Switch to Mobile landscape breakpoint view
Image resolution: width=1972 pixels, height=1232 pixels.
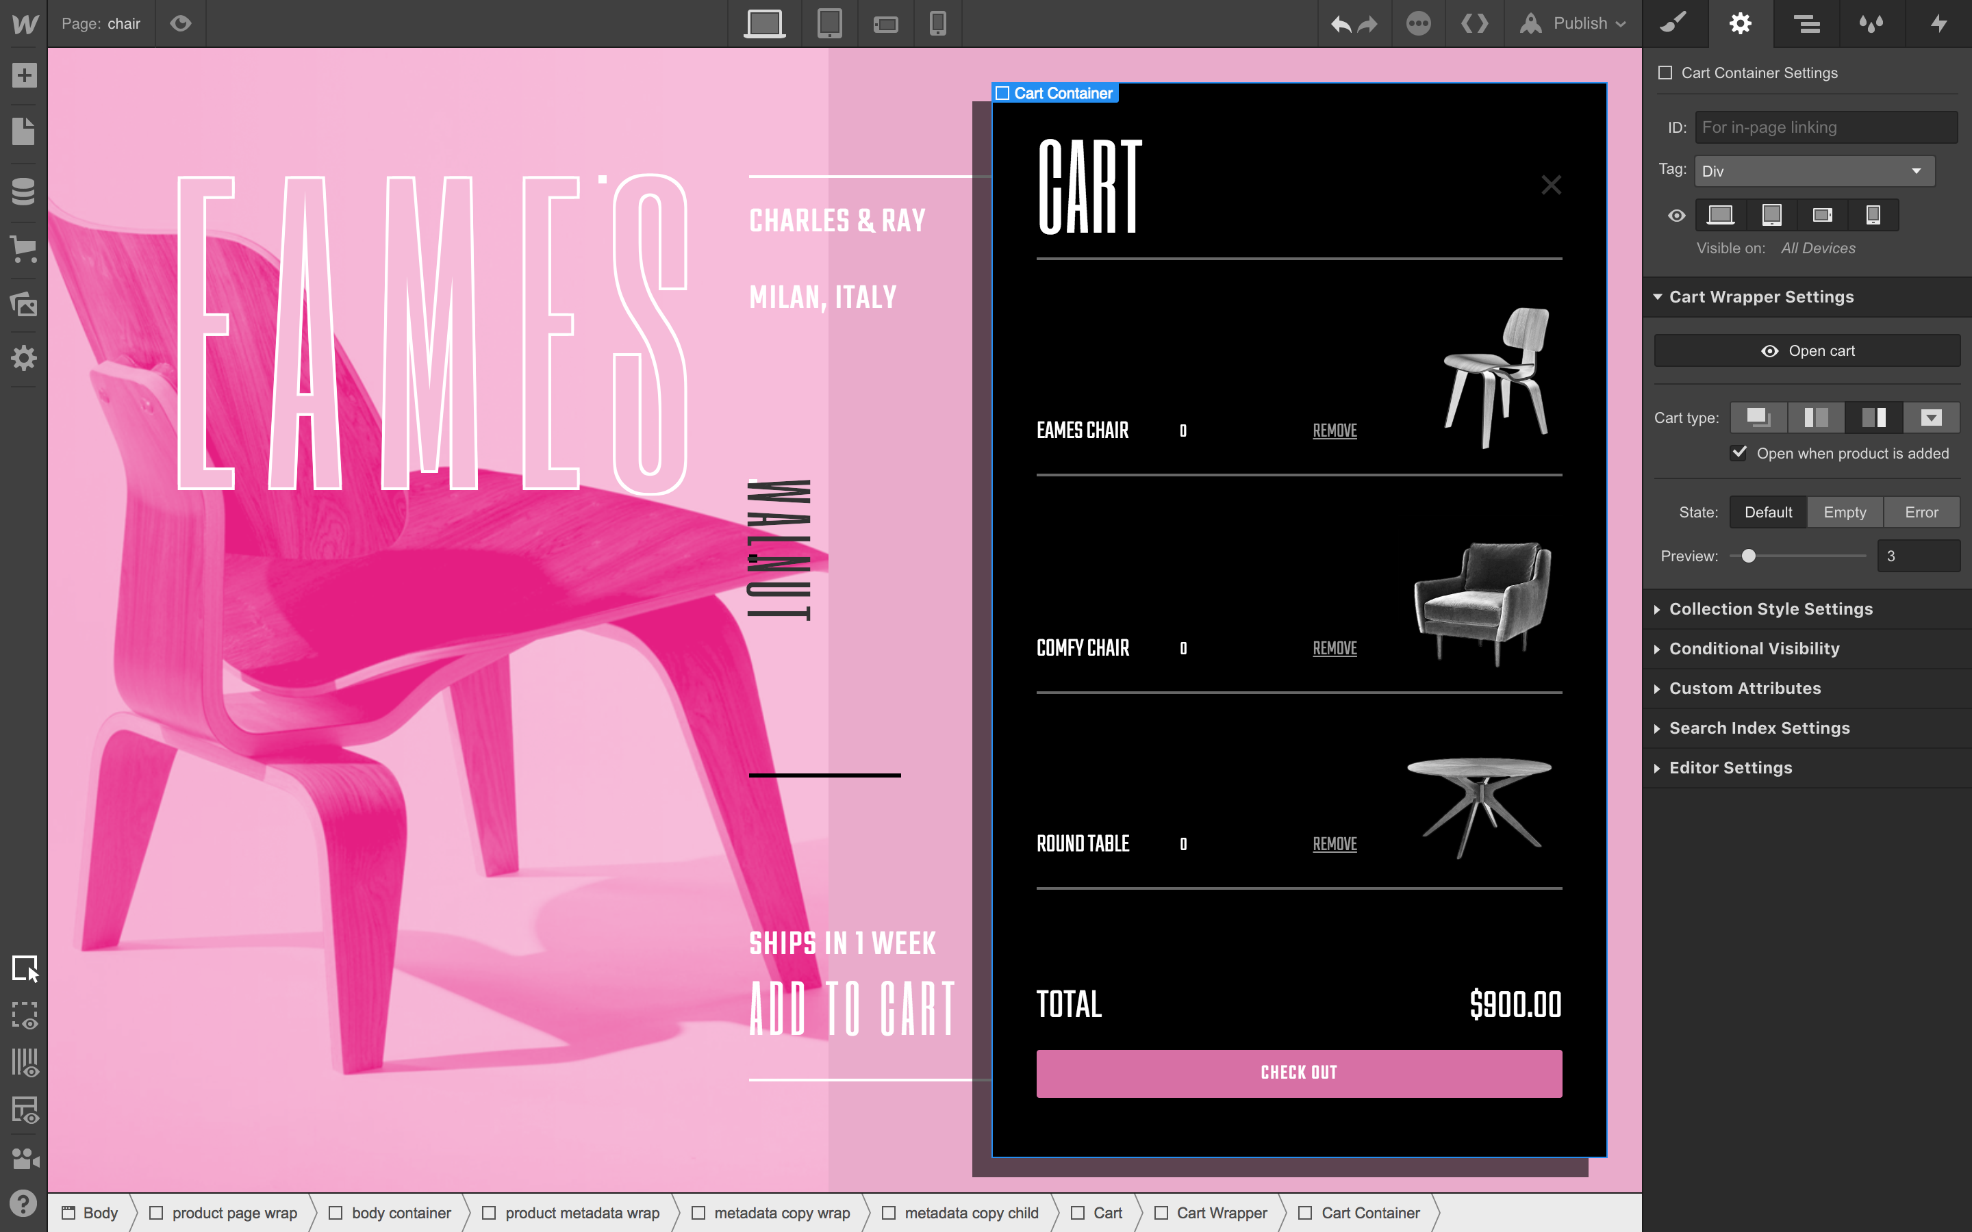tap(886, 25)
